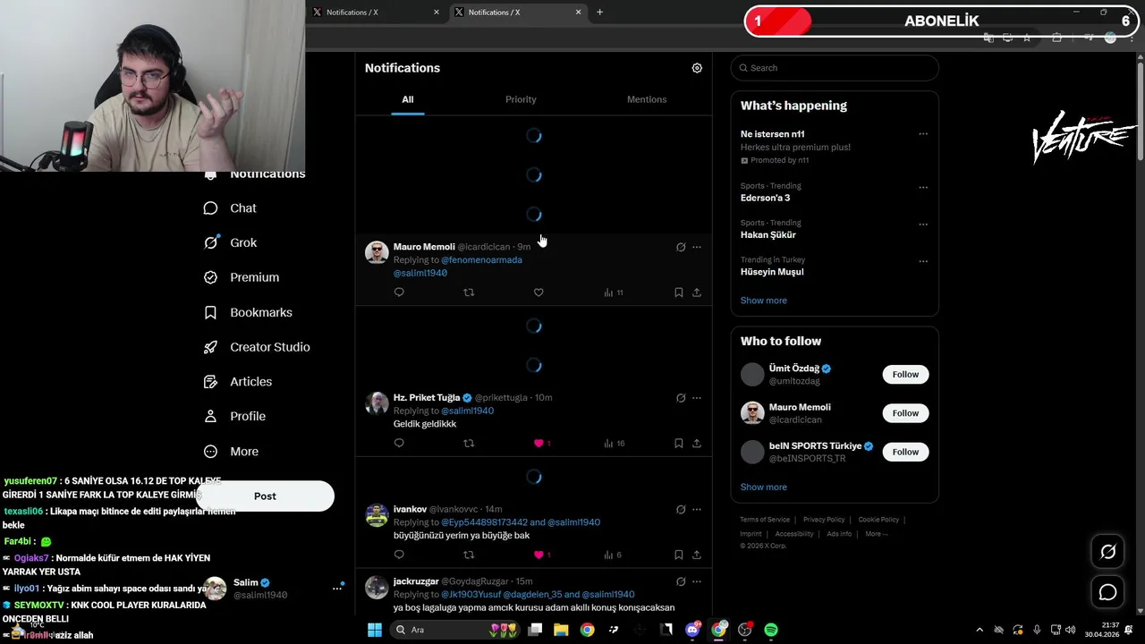Screen dimensions: 1145x644
Task: Follow beIN SPORTS Türkiye
Action: click(x=905, y=452)
